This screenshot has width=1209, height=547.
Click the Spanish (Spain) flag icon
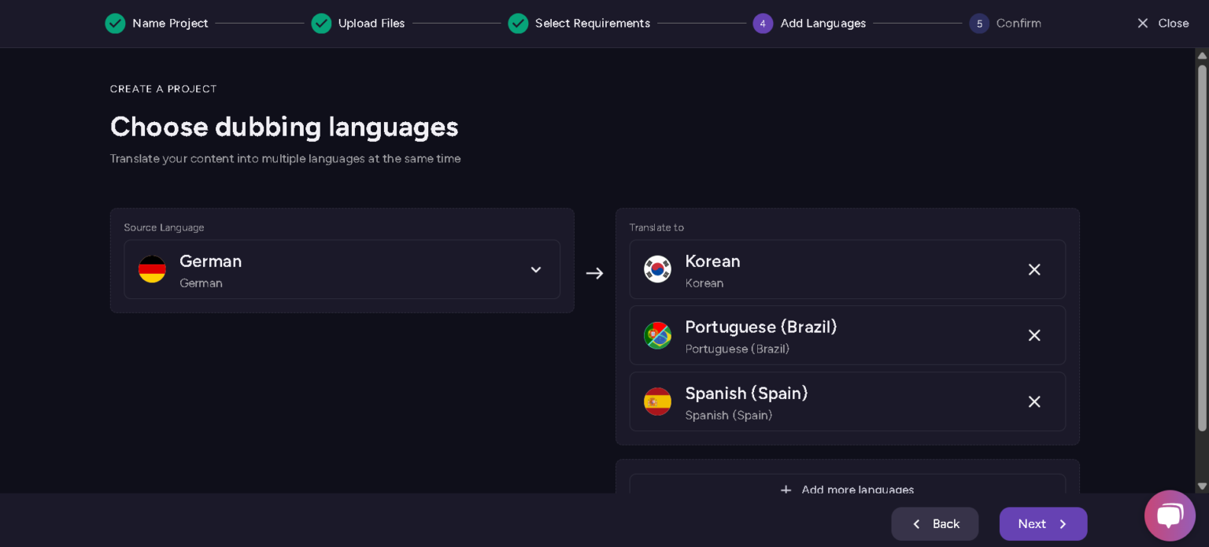point(657,401)
